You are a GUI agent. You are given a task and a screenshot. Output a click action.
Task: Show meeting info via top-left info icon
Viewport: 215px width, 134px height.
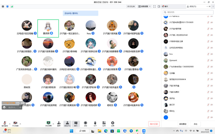pos(3,6)
